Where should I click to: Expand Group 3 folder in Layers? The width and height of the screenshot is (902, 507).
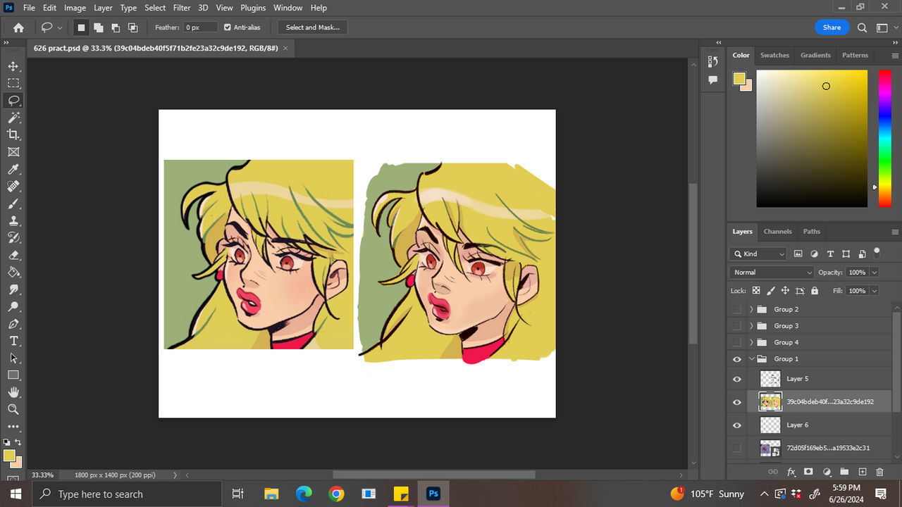tap(751, 326)
